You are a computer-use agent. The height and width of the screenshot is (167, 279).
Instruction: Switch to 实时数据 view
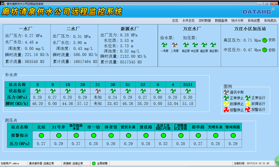pos(205,21)
